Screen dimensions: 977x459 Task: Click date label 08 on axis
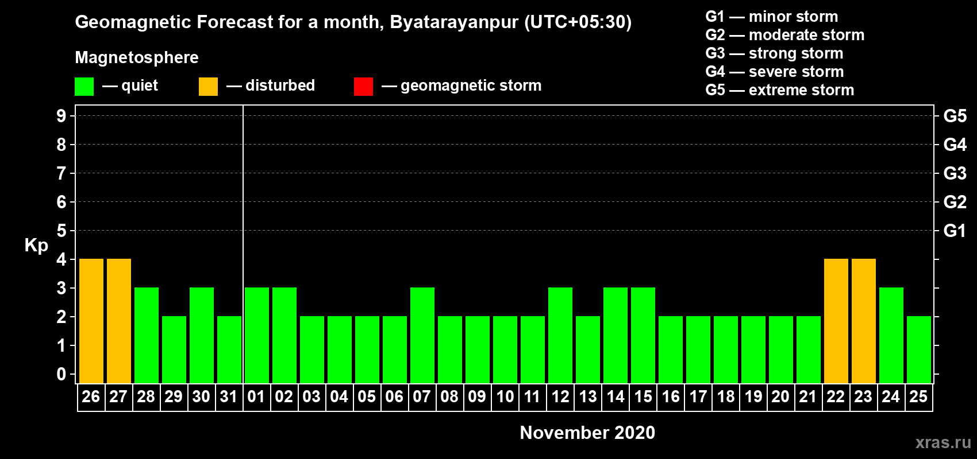[449, 397]
